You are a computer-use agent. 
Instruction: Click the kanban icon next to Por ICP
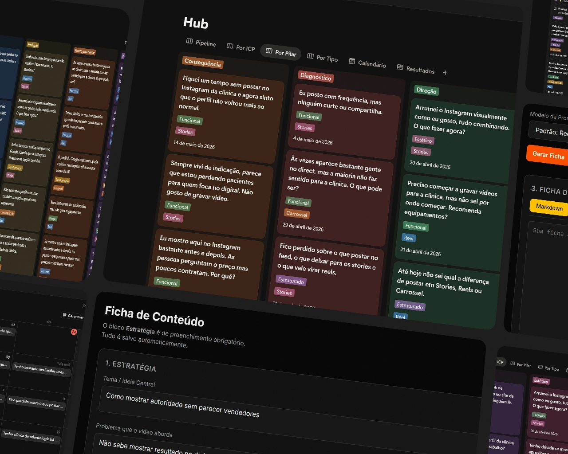pyautogui.click(x=230, y=46)
